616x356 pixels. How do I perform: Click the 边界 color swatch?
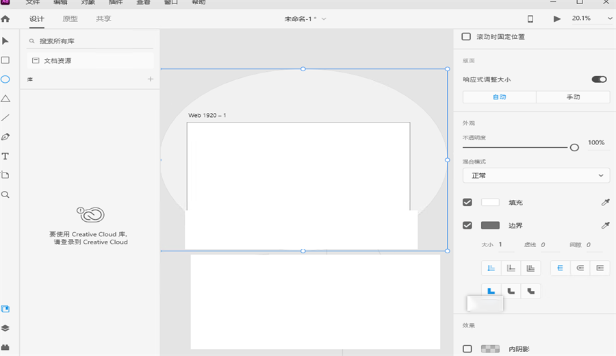coord(490,225)
